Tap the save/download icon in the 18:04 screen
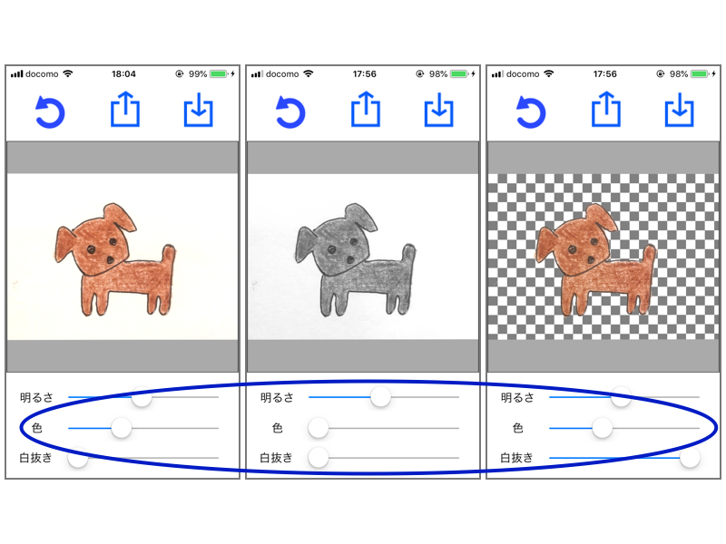 tap(198, 110)
